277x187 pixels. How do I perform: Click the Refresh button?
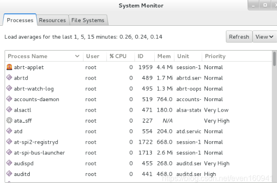click(239, 37)
